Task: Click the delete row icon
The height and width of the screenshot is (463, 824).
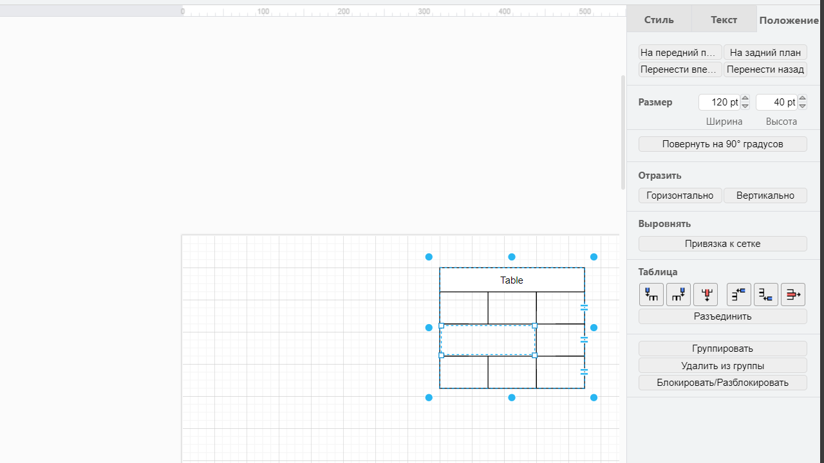Action: [792, 295]
